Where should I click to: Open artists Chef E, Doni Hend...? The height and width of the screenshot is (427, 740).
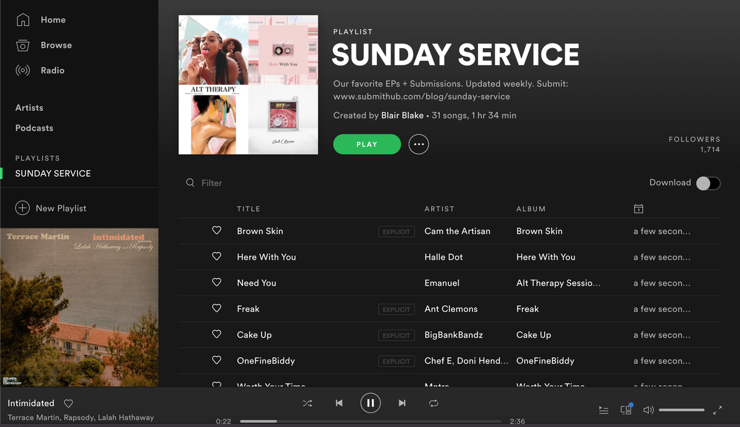pos(467,360)
